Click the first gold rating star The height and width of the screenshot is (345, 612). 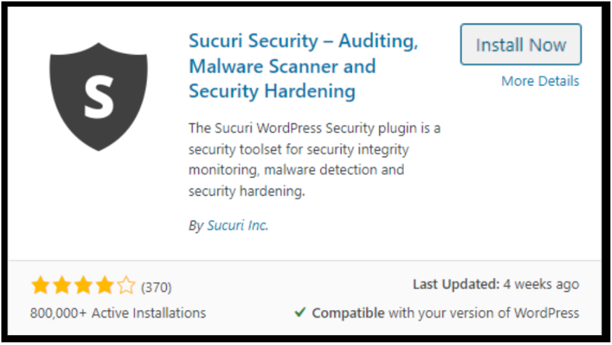[x=41, y=286]
